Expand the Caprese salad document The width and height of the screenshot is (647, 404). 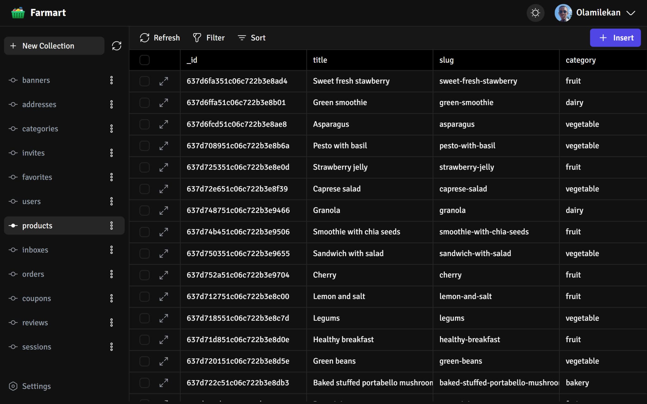pyautogui.click(x=164, y=189)
